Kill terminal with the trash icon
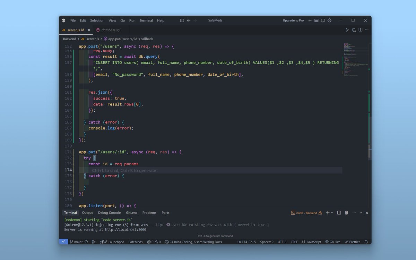416x260 pixels. [346, 213]
